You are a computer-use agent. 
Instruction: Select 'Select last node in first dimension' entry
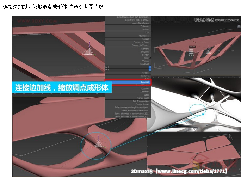[132, 17]
